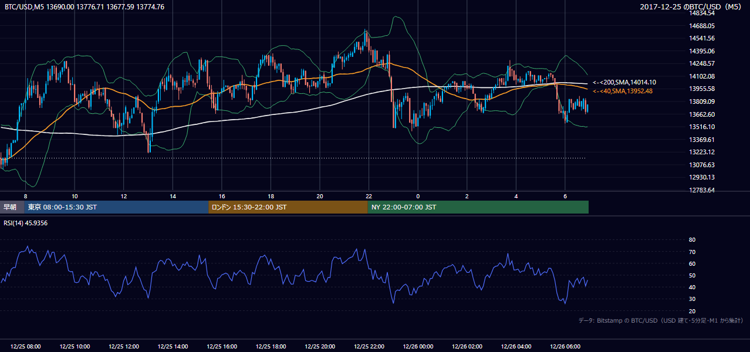
Task: Click the RSI scale value 50
Action: (692, 275)
